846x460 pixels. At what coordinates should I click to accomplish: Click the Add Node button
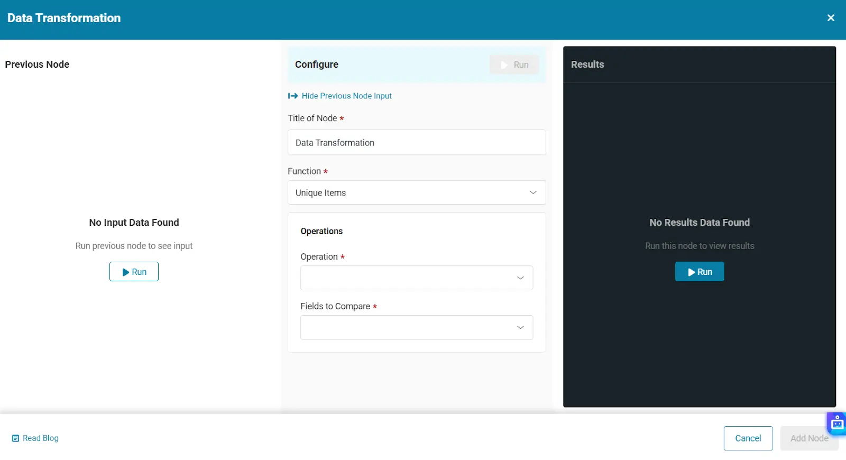point(808,438)
